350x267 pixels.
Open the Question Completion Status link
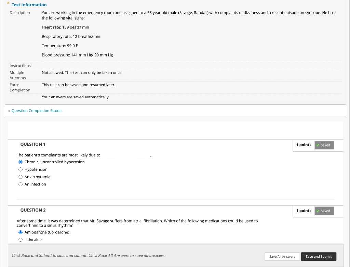point(37,111)
